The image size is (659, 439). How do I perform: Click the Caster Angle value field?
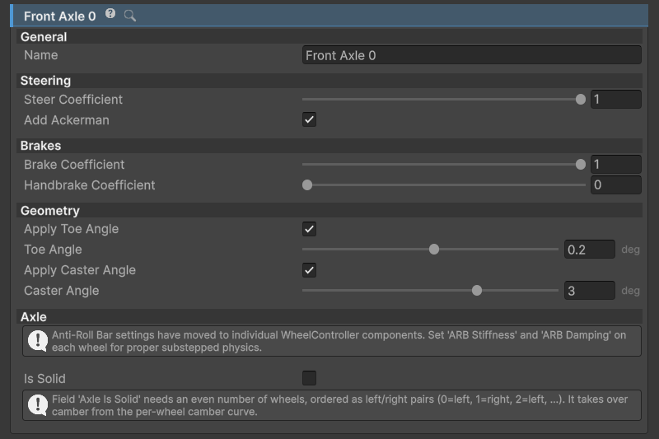click(x=589, y=290)
